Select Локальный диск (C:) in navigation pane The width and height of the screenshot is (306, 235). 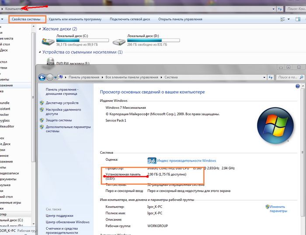point(11,220)
